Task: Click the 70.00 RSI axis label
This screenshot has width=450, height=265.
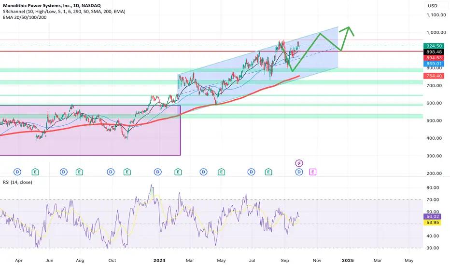Action: pyautogui.click(x=433, y=199)
